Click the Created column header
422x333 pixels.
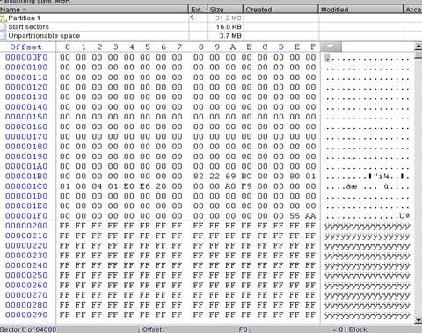(280, 10)
